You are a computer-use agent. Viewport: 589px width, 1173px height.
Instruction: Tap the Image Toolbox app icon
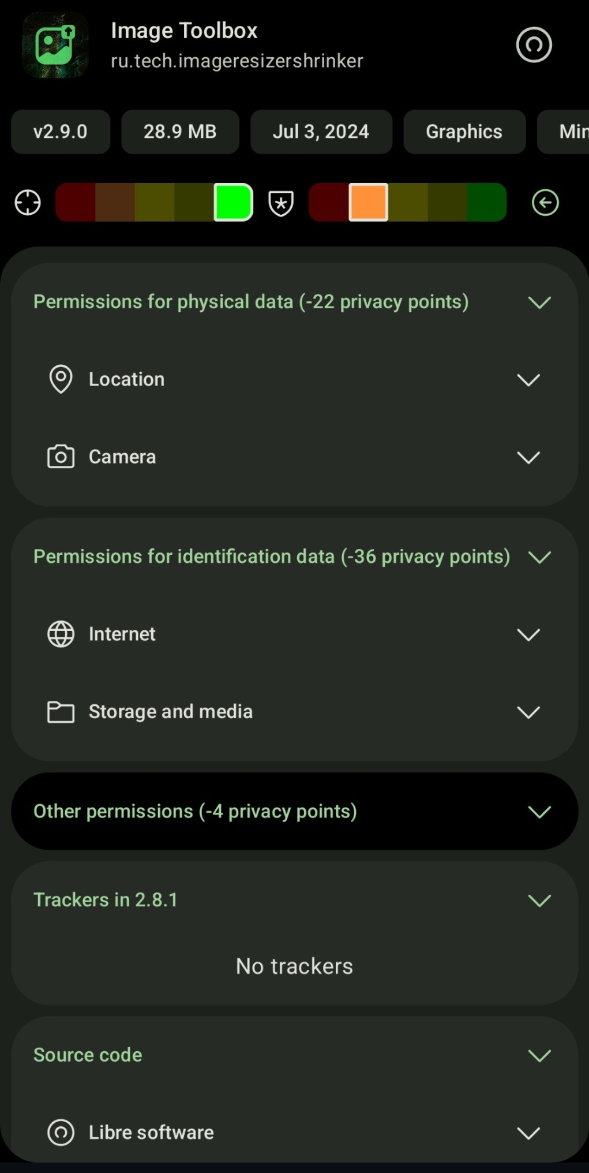coord(55,45)
